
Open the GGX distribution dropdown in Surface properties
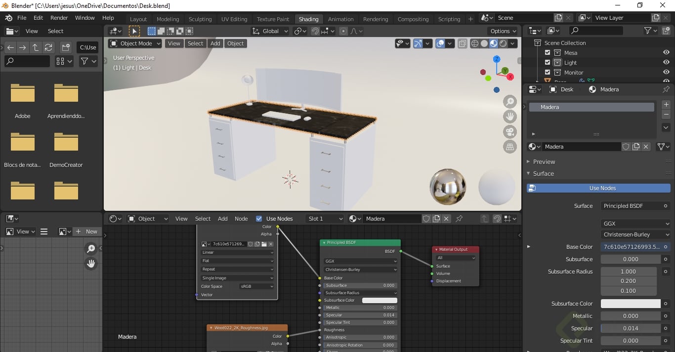pos(635,223)
